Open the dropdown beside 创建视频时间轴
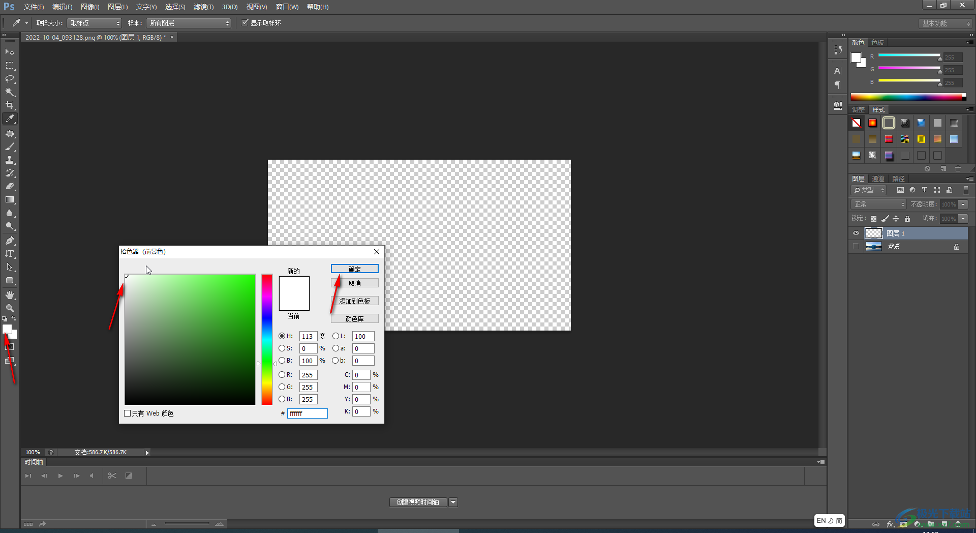The image size is (976, 533). pos(453,502)
